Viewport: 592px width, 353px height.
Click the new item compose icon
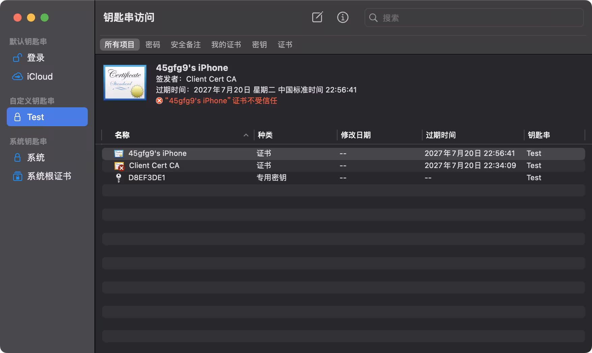tap(317, 18)
